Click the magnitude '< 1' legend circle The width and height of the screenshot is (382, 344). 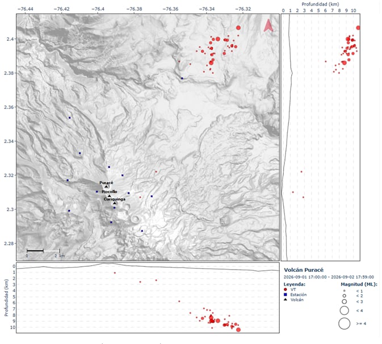click(344, 291)
